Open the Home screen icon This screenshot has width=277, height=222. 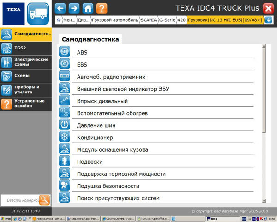coord(88,8)
